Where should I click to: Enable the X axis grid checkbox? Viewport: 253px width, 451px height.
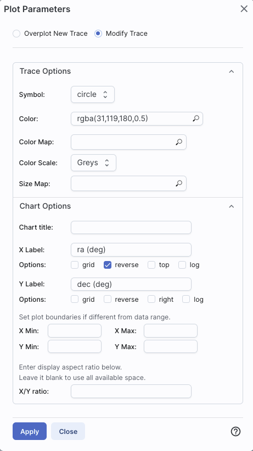point(75,265)
